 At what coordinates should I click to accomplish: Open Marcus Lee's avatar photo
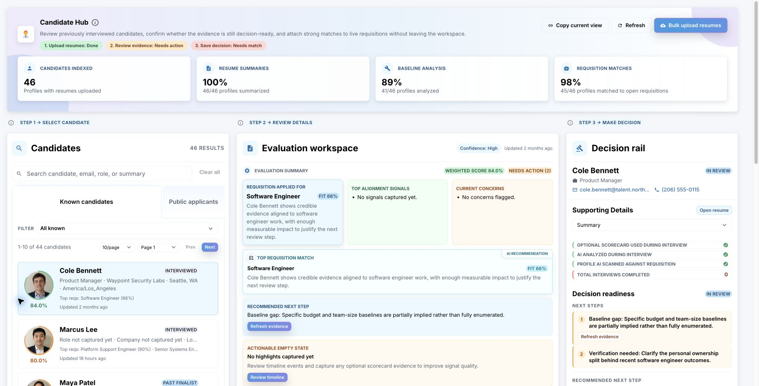(x=39, y=340)
